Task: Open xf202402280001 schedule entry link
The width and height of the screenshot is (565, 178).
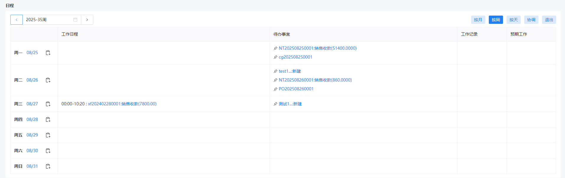Action: coord(122,104)
